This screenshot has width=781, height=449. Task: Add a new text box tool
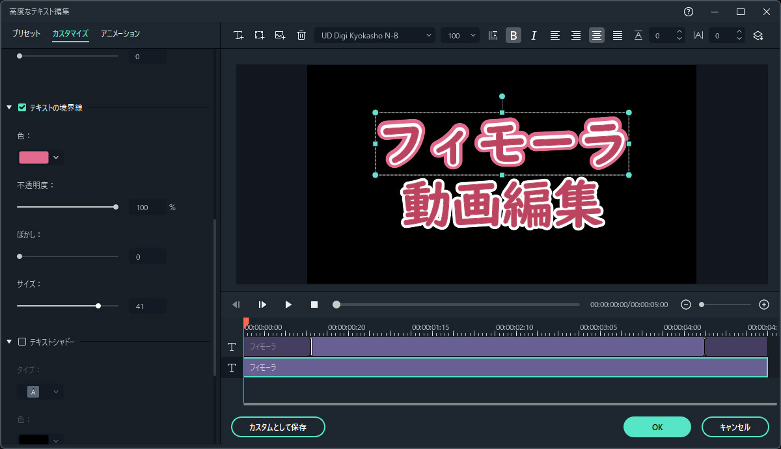pos(239,36)
